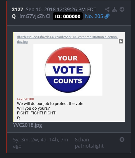Screen dimensions: 135x158
Task: Download the attached image via the small arrow icon
Action: 121,41
